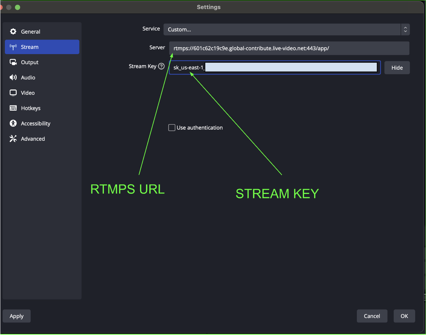Screen dimensions: 426x335
Task: Click the green zoom window button
Action: point(17,7)
